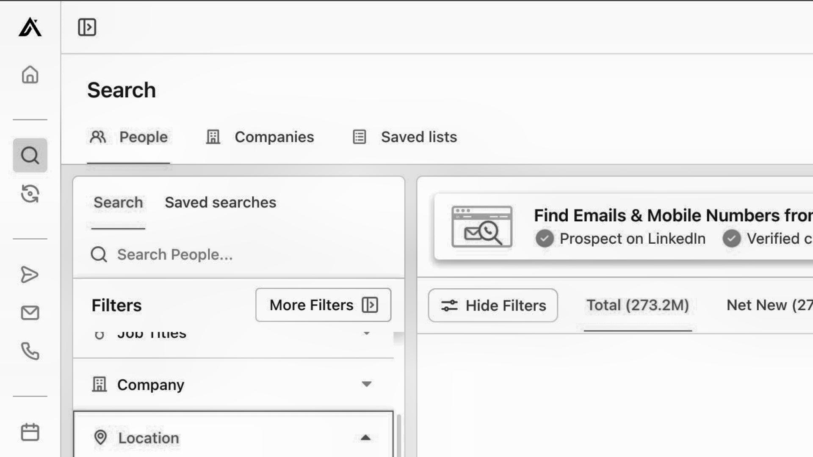
Task: Click the Companies building tab icon
Action: pos(213,137)
